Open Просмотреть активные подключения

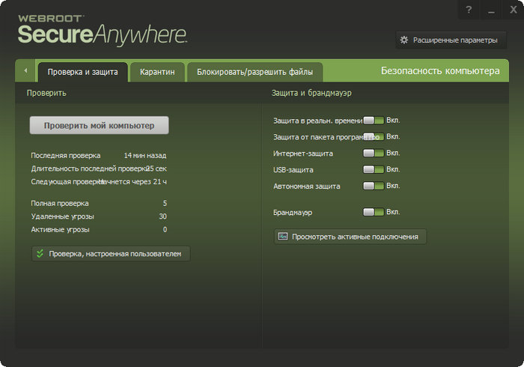[350, 237]
